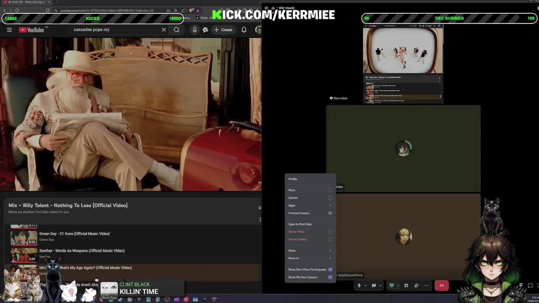Viewport: 539px width, 303px height.
Task: Click the Steam icon in the taskbar
Action: click(x=120, y=299)
